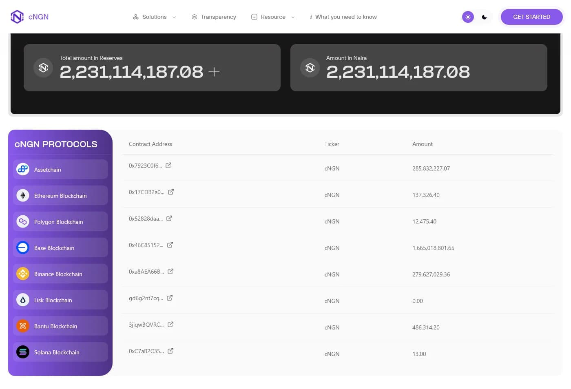
Task: Click the cNGN logo in header
Action: pyautogui.click(x=29, y=17)
